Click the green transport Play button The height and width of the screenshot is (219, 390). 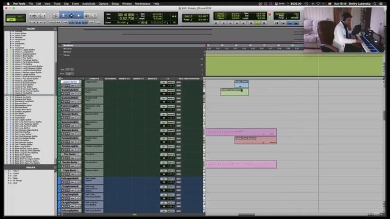click(258, 23)
